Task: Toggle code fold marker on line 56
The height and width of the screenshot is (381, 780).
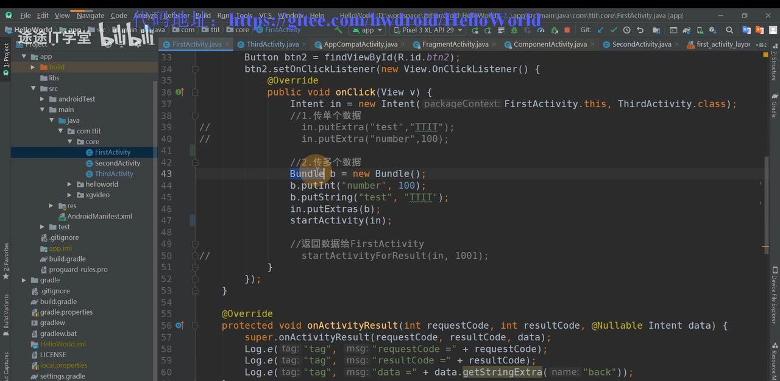Action: click(x=195, y=326)
